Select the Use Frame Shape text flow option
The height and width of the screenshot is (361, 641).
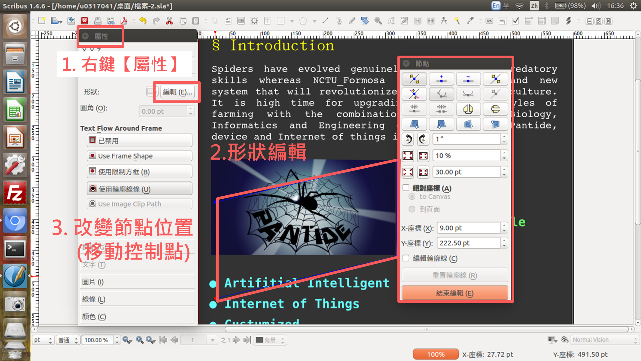[x=139, y=156]
